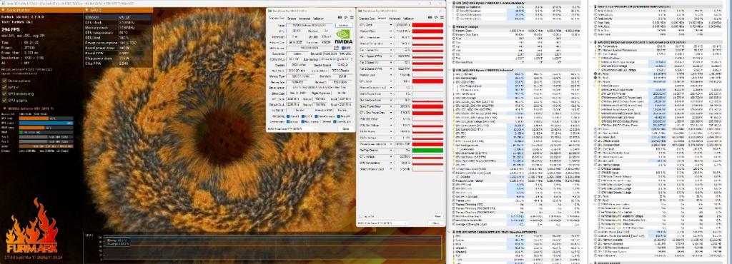Click the refresh icon in the GPU-Z Graphics Card window
Screen dimensions: 732x264
pos(346,17)
